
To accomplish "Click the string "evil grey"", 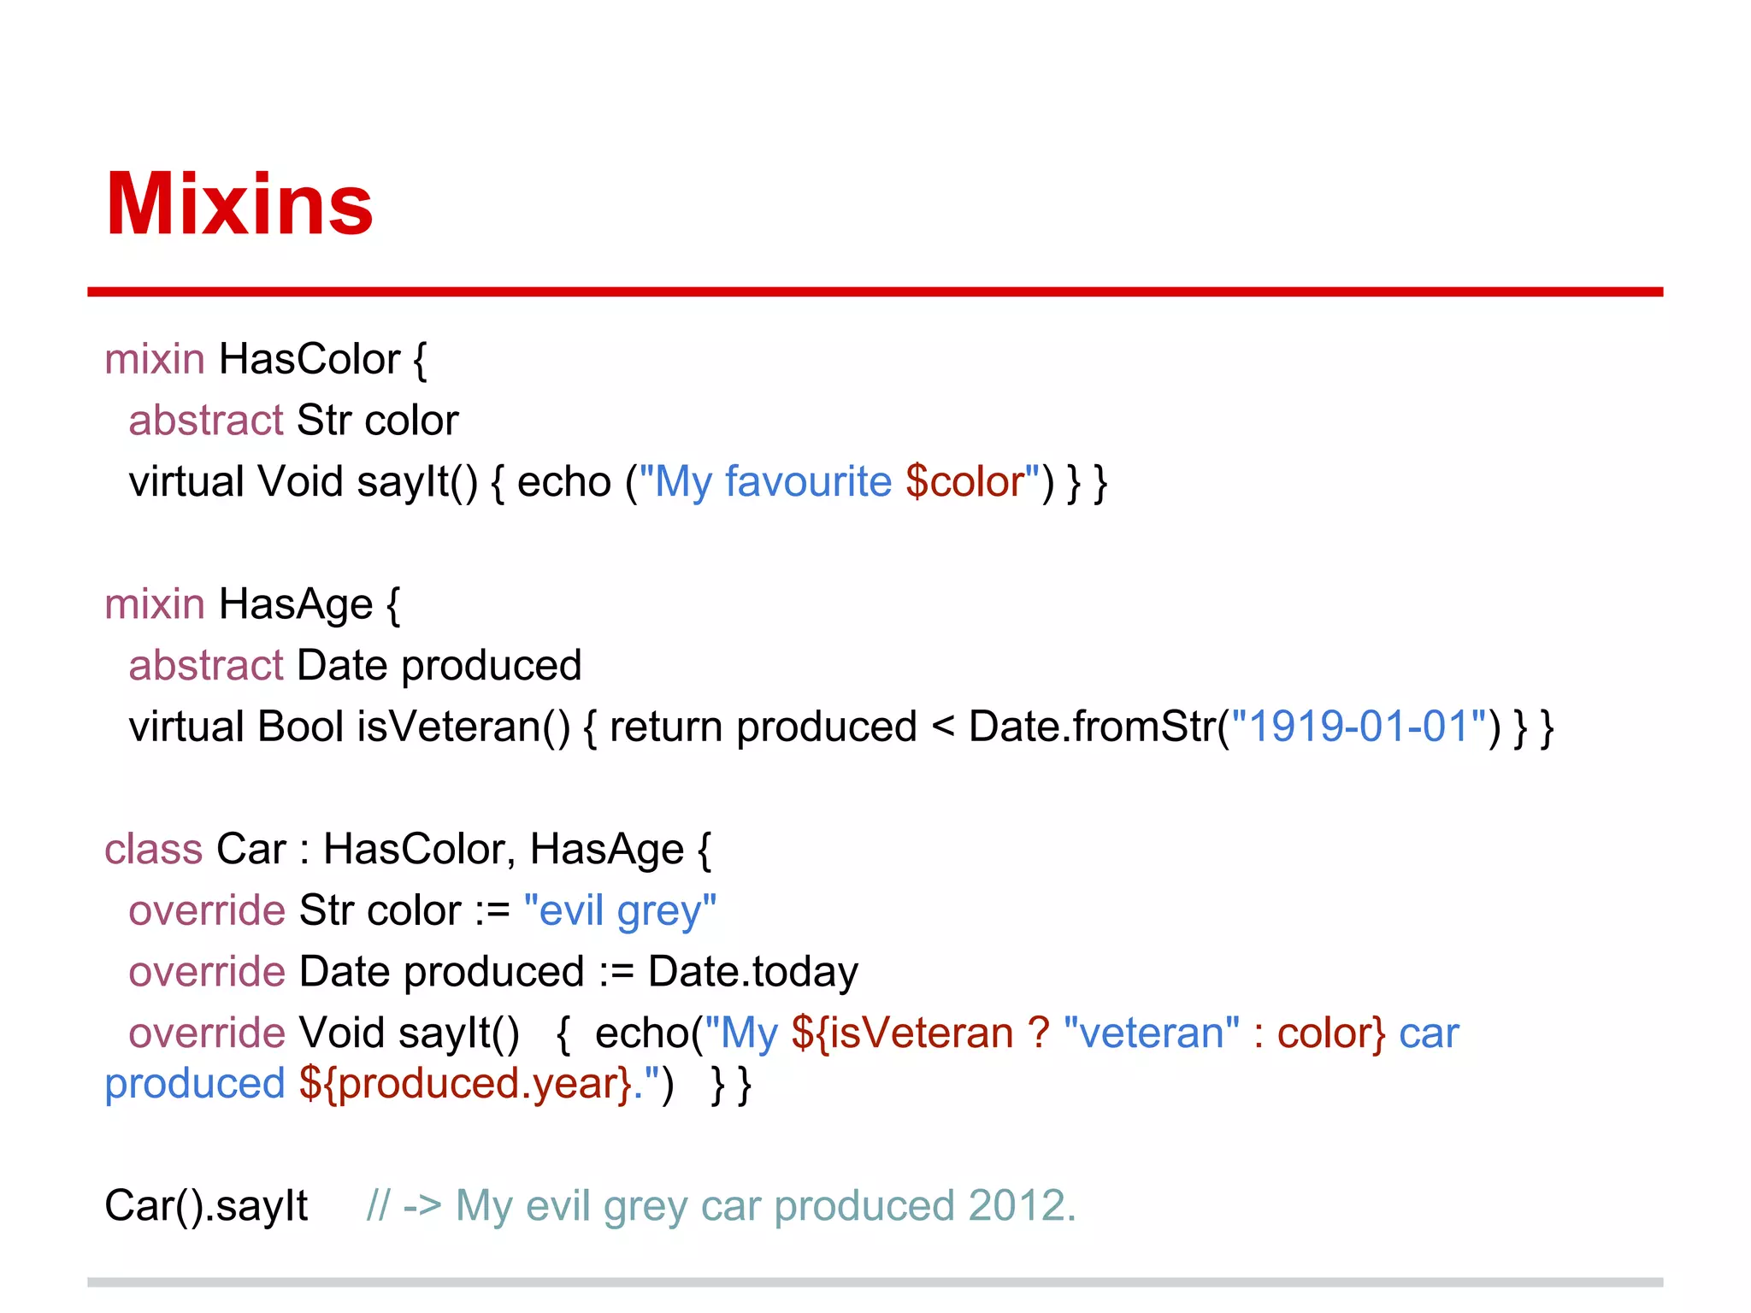I will pos(620,911).
